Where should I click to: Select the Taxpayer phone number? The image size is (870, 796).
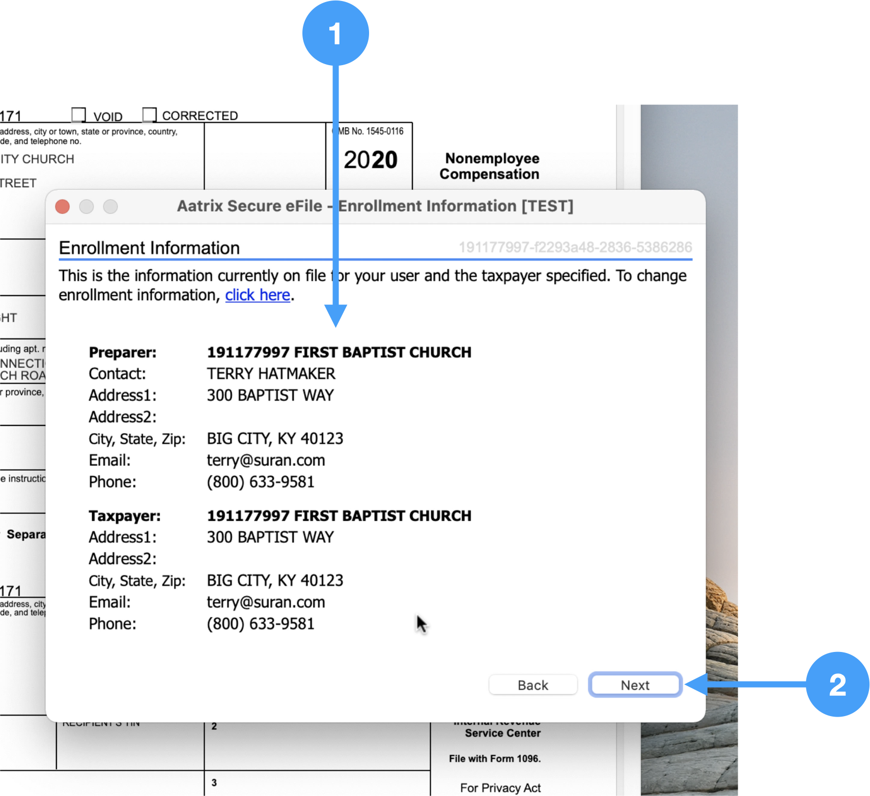[260, 624]
